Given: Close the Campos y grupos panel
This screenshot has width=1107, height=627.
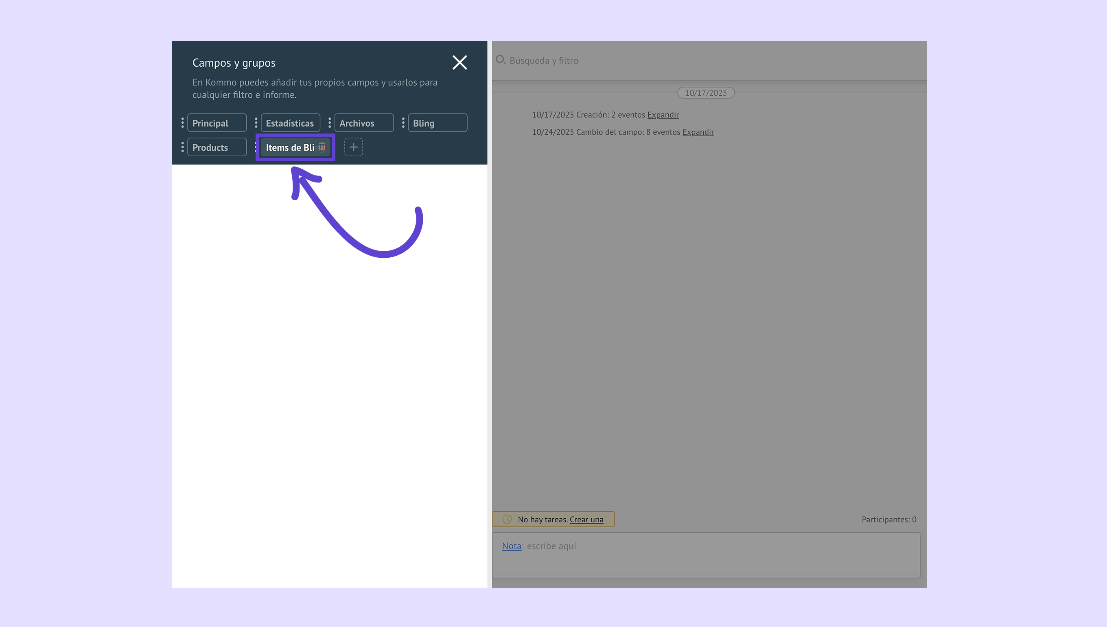Looking at the screenshot, I should coord(459,63).
